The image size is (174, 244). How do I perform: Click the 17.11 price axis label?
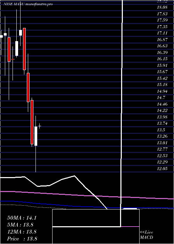[162, 33]
